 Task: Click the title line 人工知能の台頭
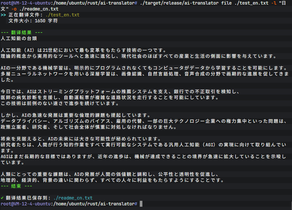[19, 38]
